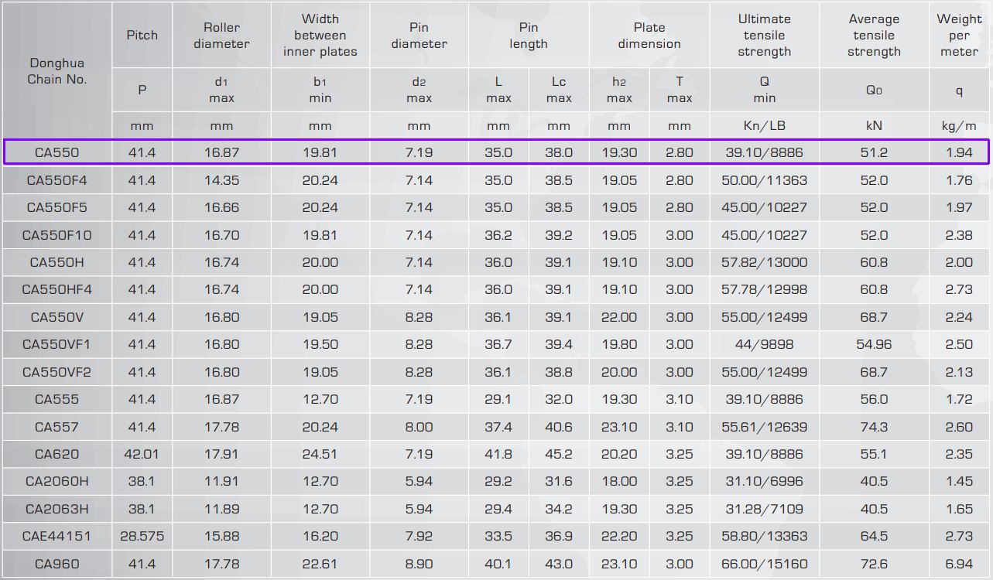The height and width of the screenshot is (580, 993).
Task: Click the CA960 chain number cell
Action: [56, 564]
